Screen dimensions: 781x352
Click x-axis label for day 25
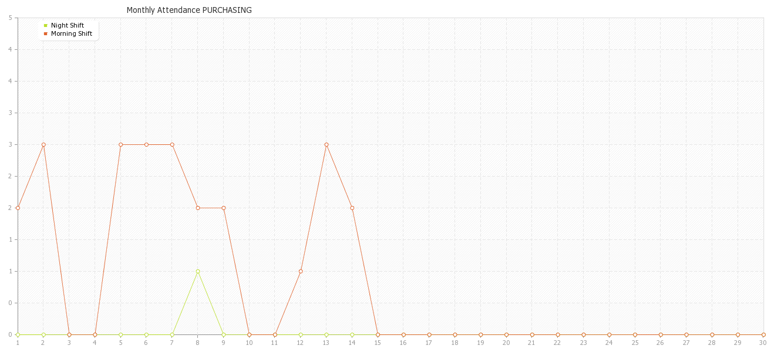coord(635,343)
